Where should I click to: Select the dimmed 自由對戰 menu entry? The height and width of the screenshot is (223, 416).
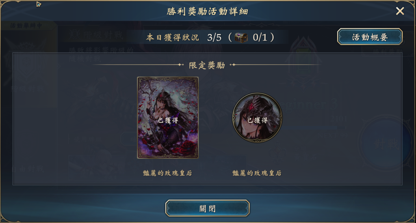28,169
